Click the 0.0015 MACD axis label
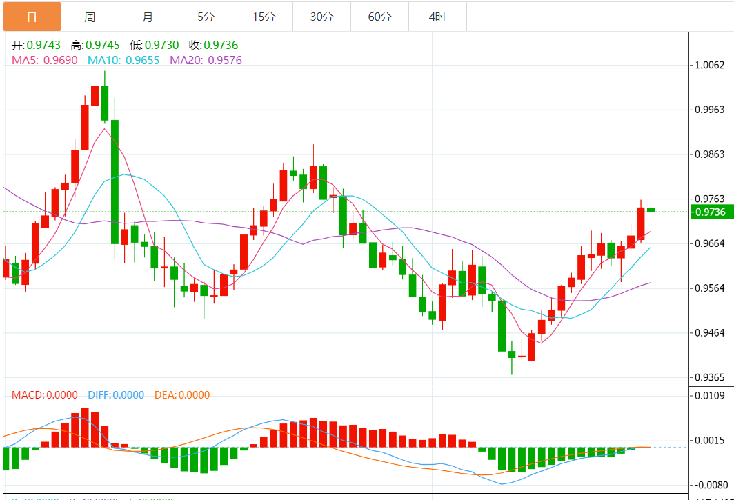Image resolution: width=734 pixels, height=500 pixels. tap(710, 441)
